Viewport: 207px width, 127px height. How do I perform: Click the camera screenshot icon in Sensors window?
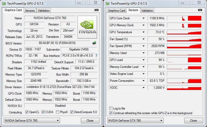[200, 10]
